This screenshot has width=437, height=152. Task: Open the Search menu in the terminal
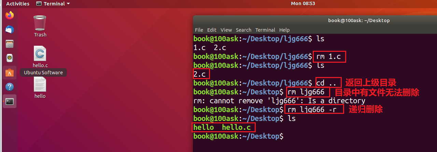coord(243,30)
